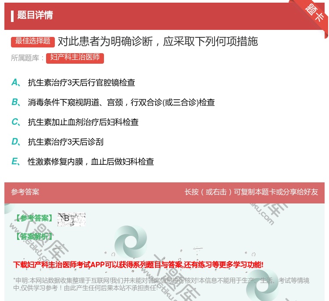
Task: Click the answer image showing B
Action: point(72,219)
